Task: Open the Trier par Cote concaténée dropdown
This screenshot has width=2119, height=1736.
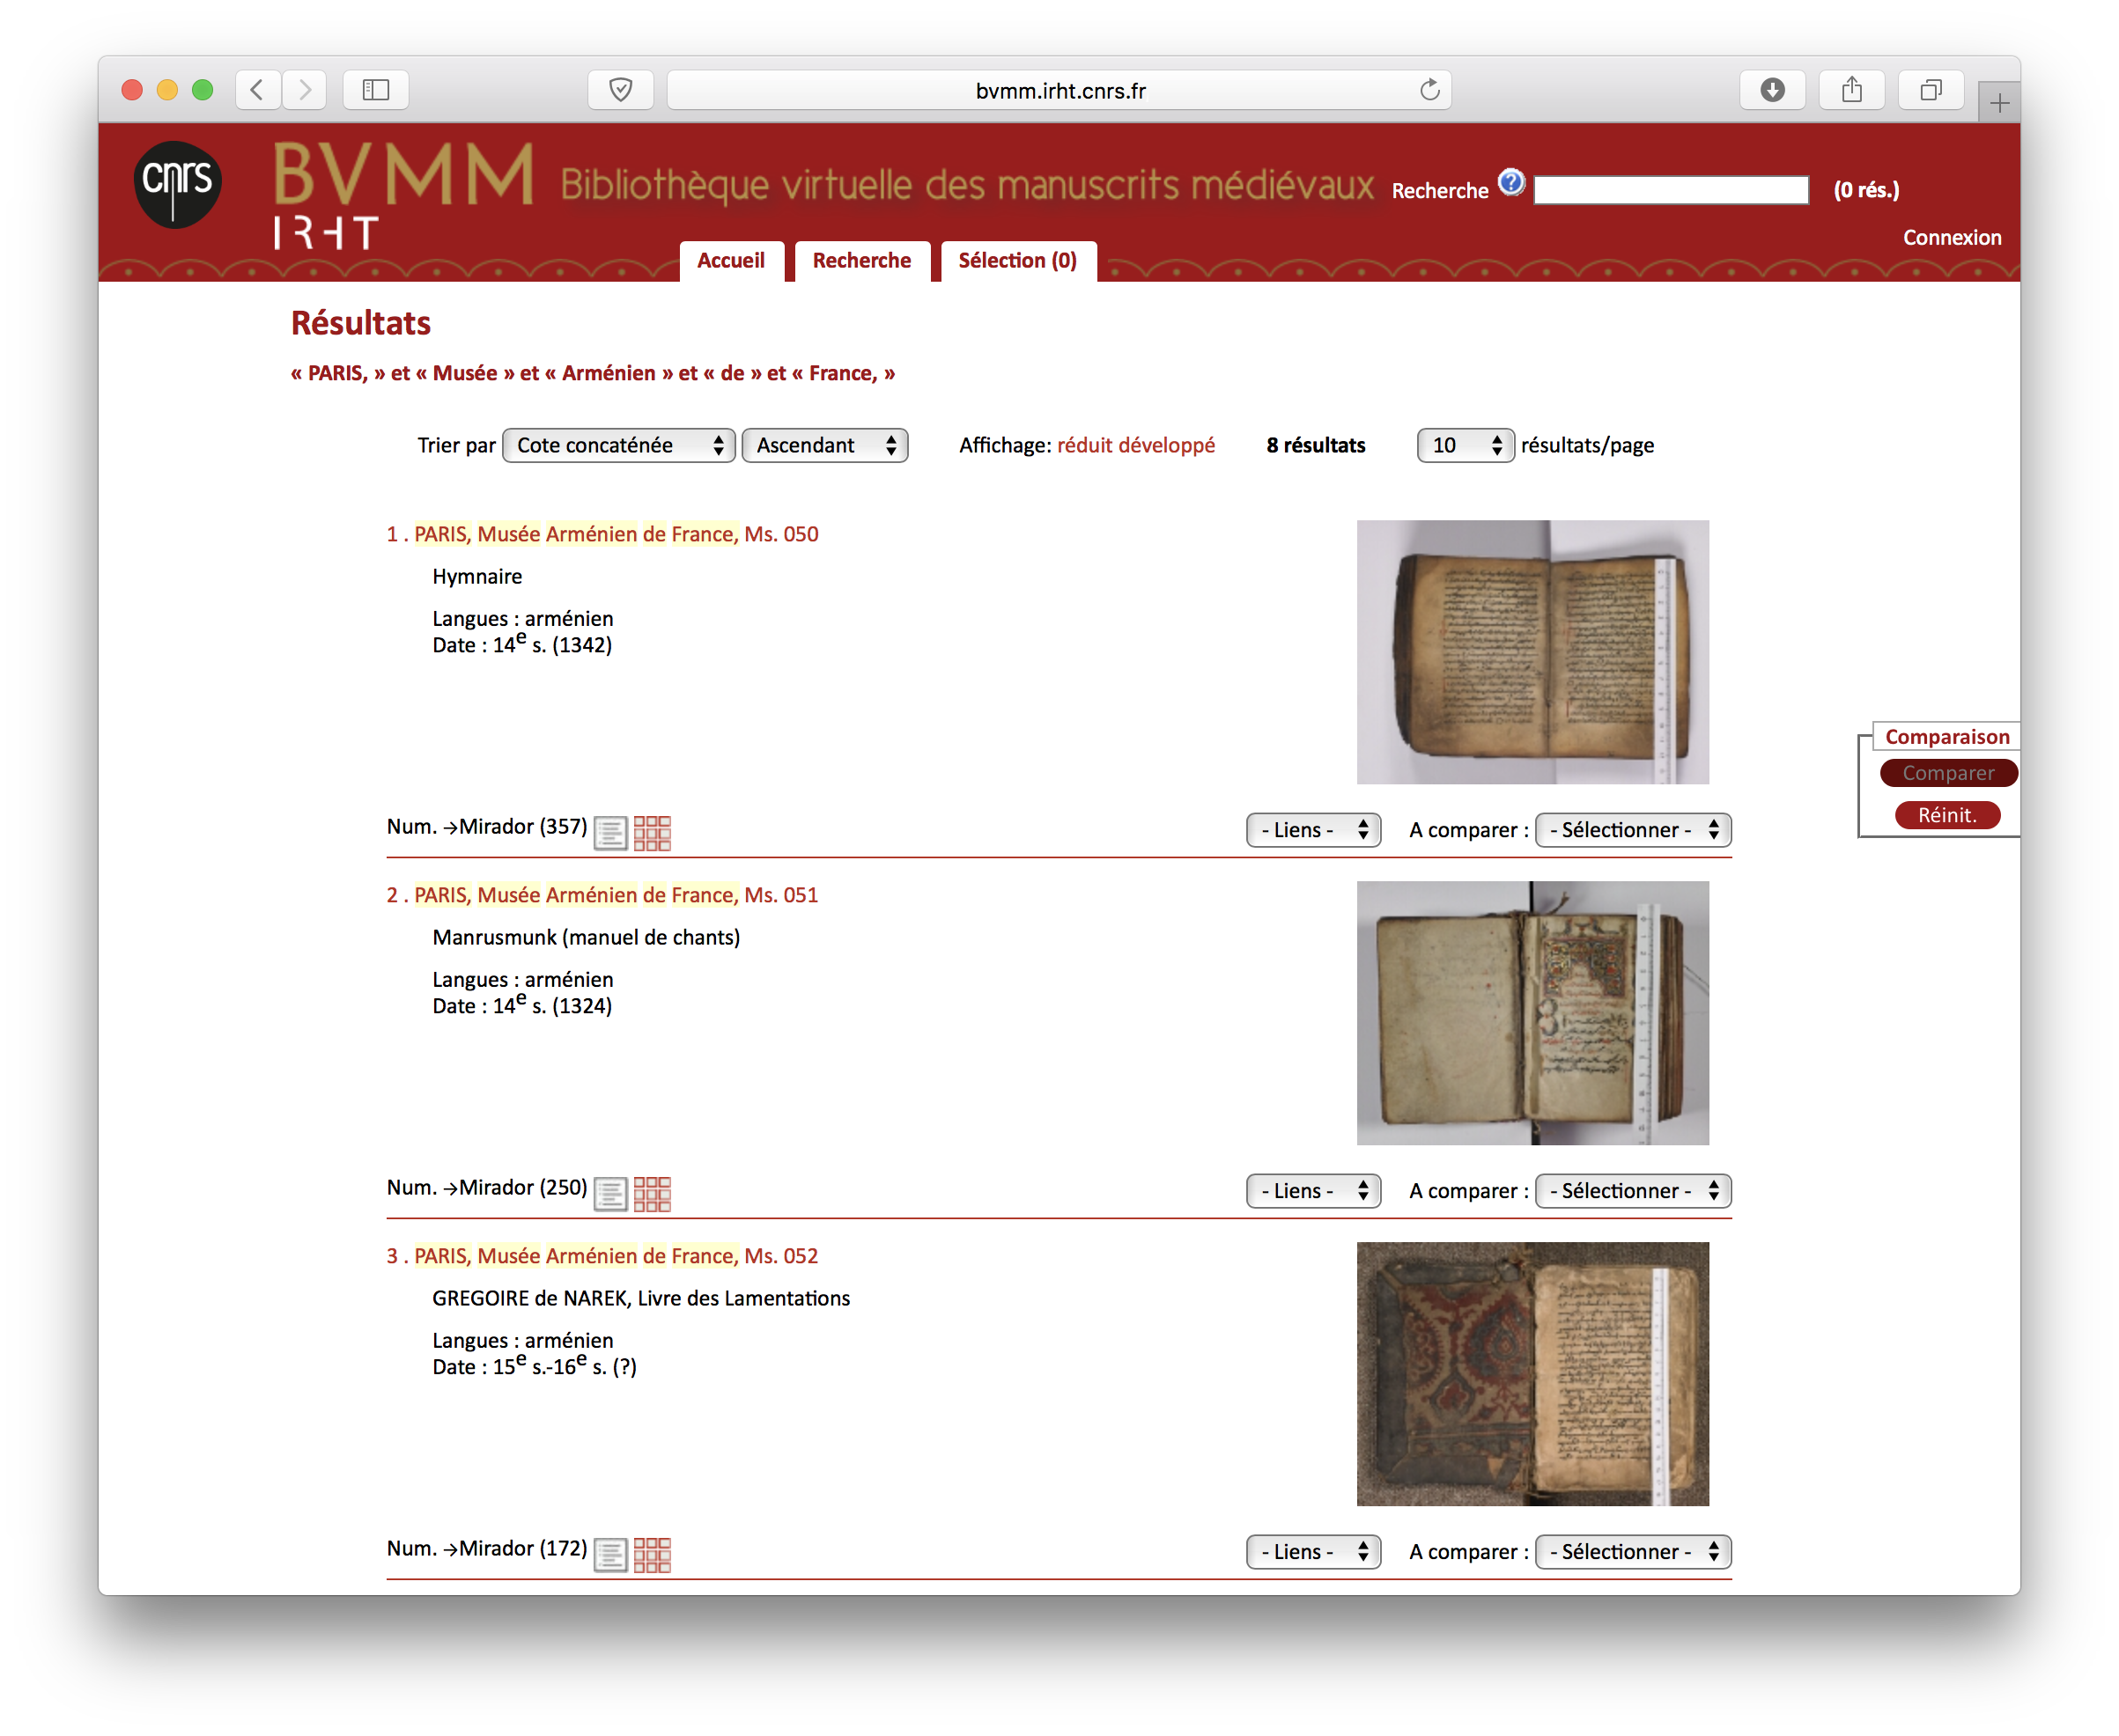Action: (619, 445)
